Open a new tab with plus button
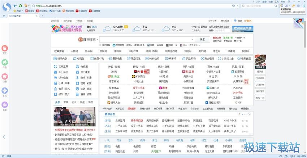Viewport: 307px width, 158px height. (x=43, y=16)
